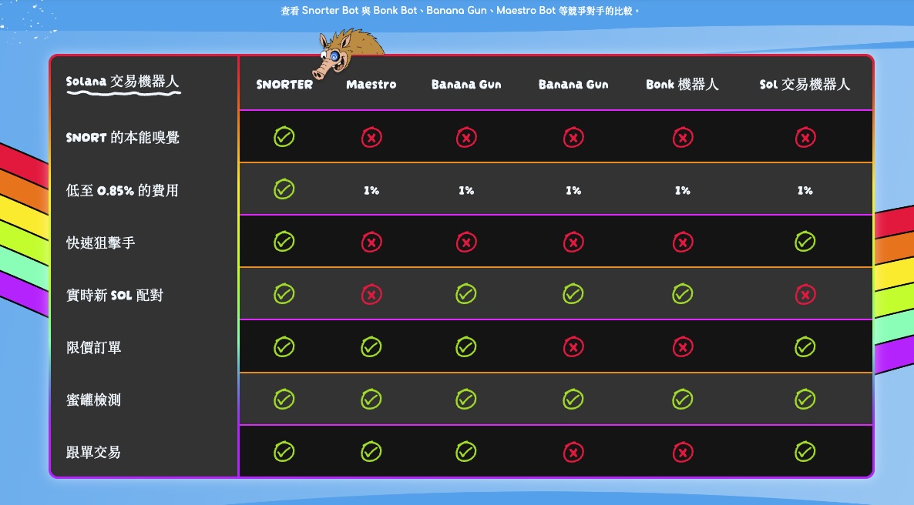Select the Maestro column header

371,85
